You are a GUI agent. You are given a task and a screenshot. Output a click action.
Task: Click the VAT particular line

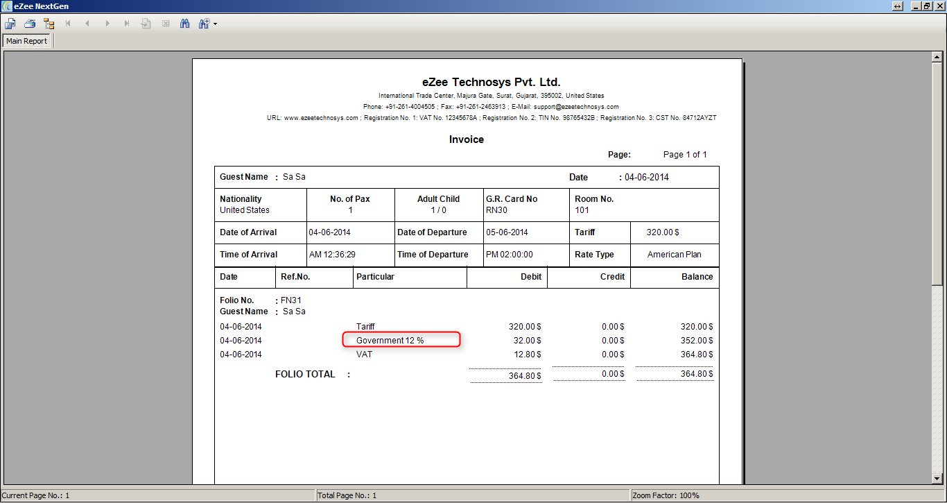[364, 355]
